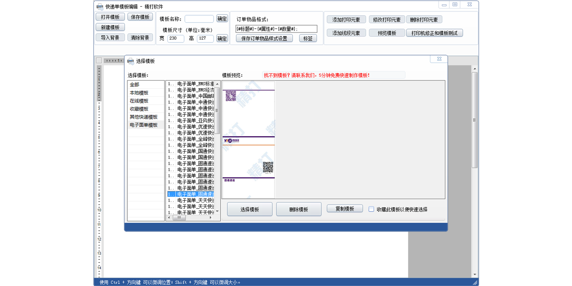Select the 电子面单_EMS经济 template row
Screen dimensions: 572x286
tap(190, 90)
